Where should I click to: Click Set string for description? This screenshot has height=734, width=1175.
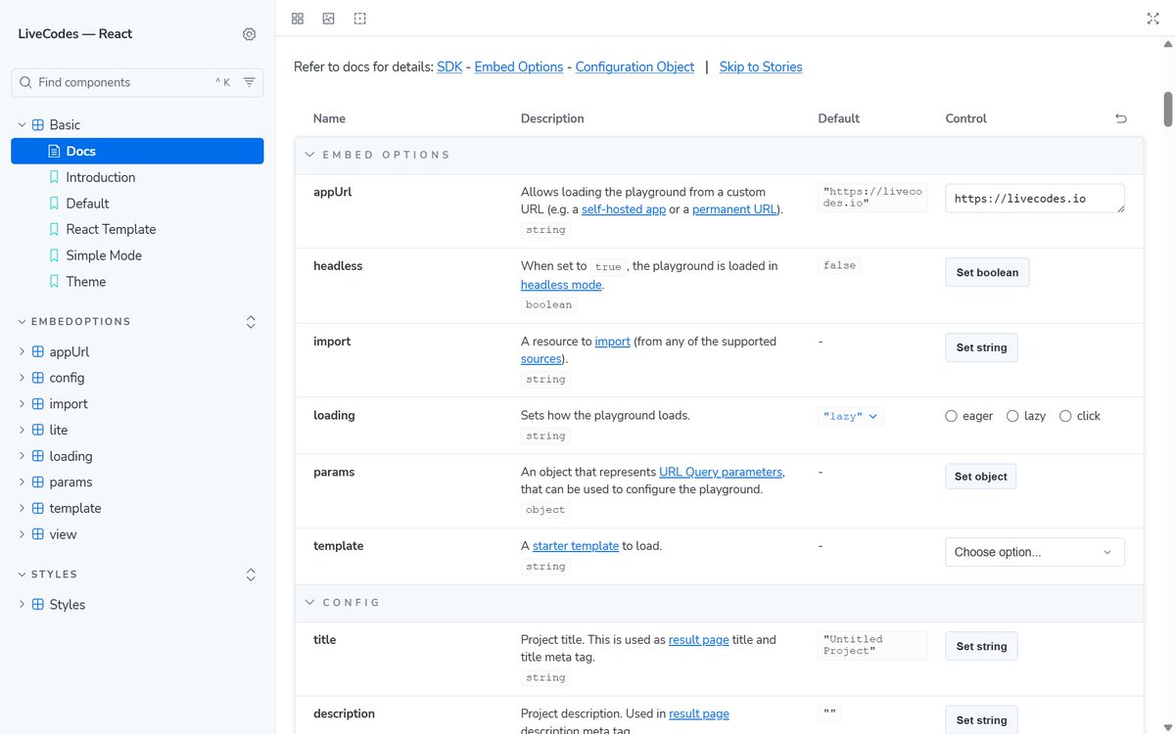(x=981, y=719)
